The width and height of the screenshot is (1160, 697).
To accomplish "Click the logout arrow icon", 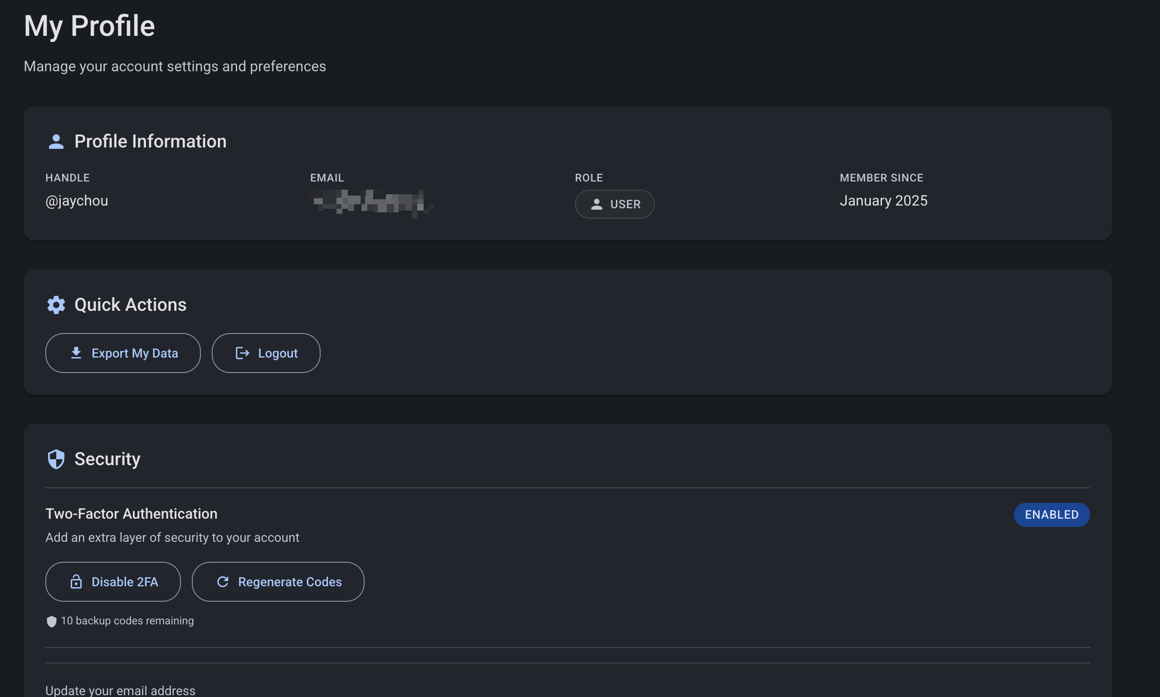I will click(x=242, y=353).
